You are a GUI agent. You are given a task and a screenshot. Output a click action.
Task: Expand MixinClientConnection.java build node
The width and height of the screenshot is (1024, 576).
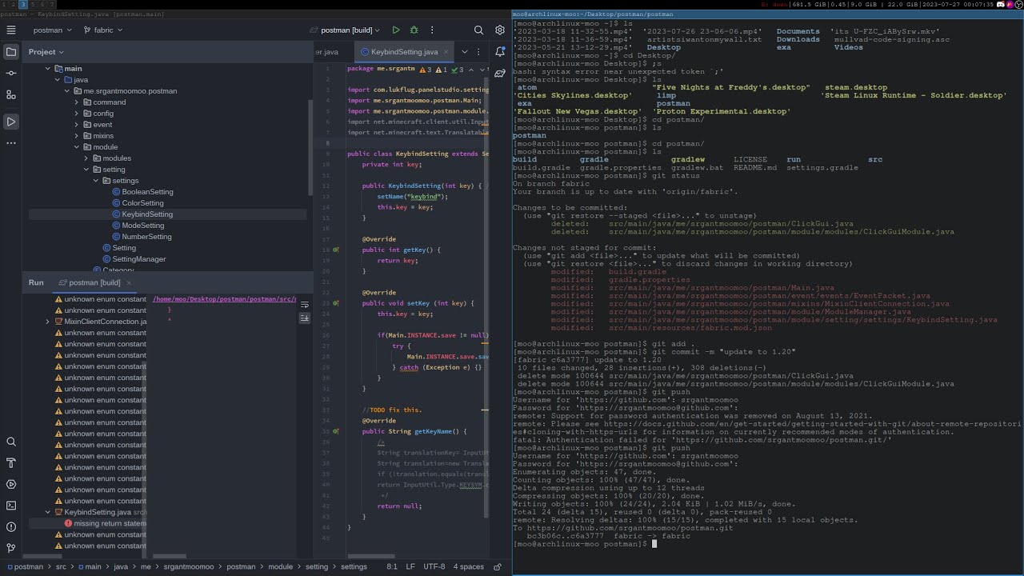(47, 322)
